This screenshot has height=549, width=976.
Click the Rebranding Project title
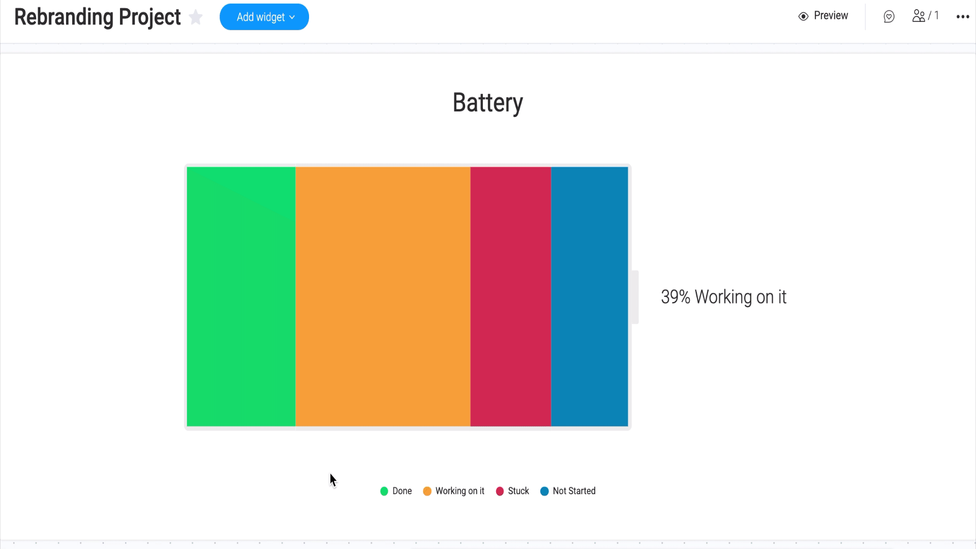(98, 17)
